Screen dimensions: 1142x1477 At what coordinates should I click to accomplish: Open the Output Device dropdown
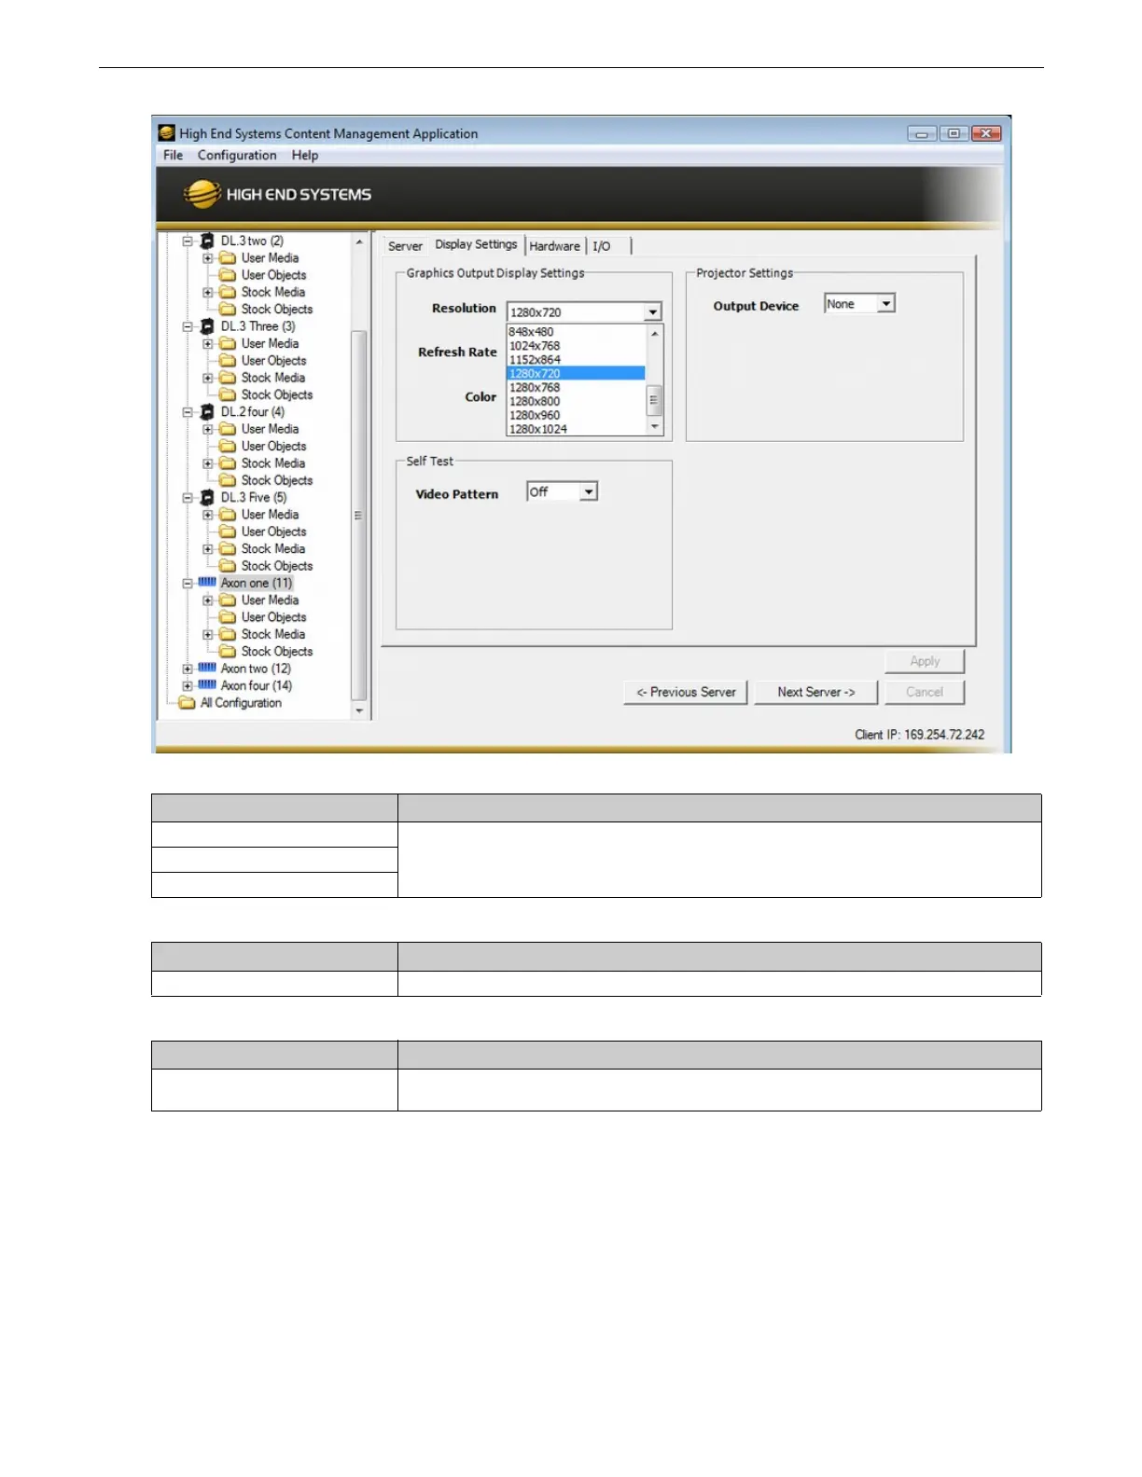point(886,304)
